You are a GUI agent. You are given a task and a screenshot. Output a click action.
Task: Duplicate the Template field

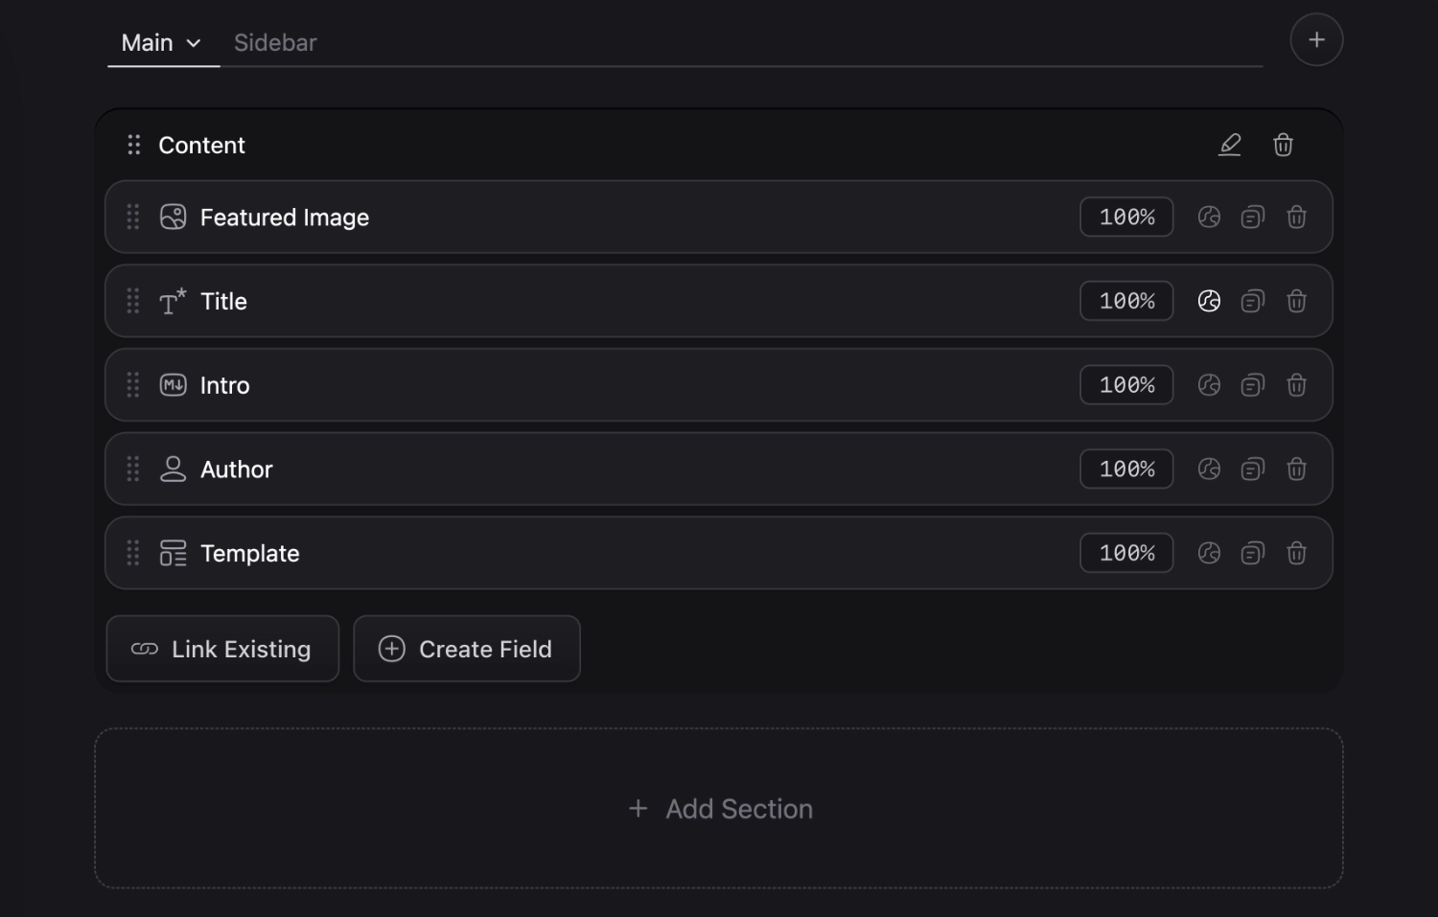click(x=1252, y=553)
